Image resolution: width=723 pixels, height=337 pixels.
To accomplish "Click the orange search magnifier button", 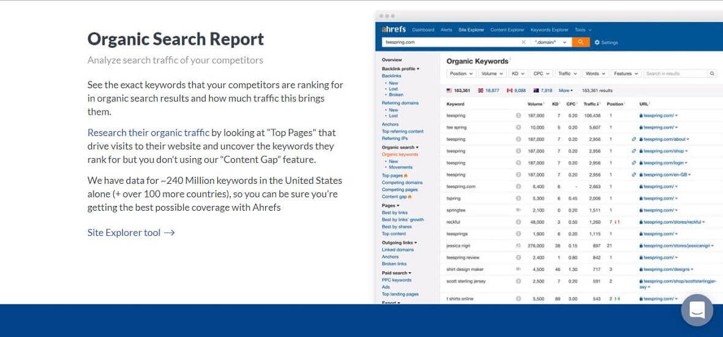I will coord(580,42).
